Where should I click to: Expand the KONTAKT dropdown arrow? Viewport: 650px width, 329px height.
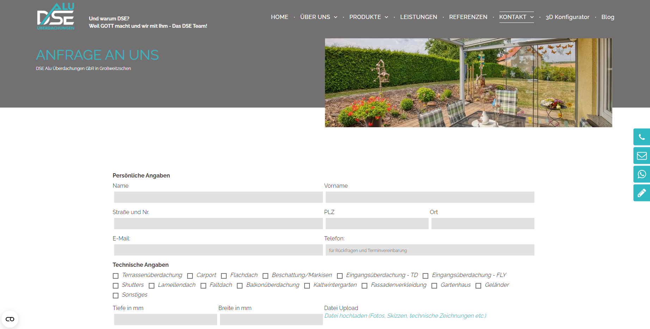[x=532, y=17]
